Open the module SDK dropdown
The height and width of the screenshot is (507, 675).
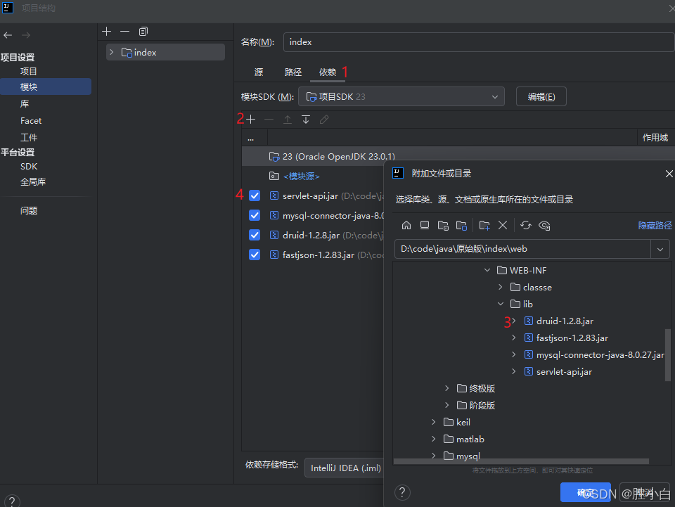pos(401,97)
